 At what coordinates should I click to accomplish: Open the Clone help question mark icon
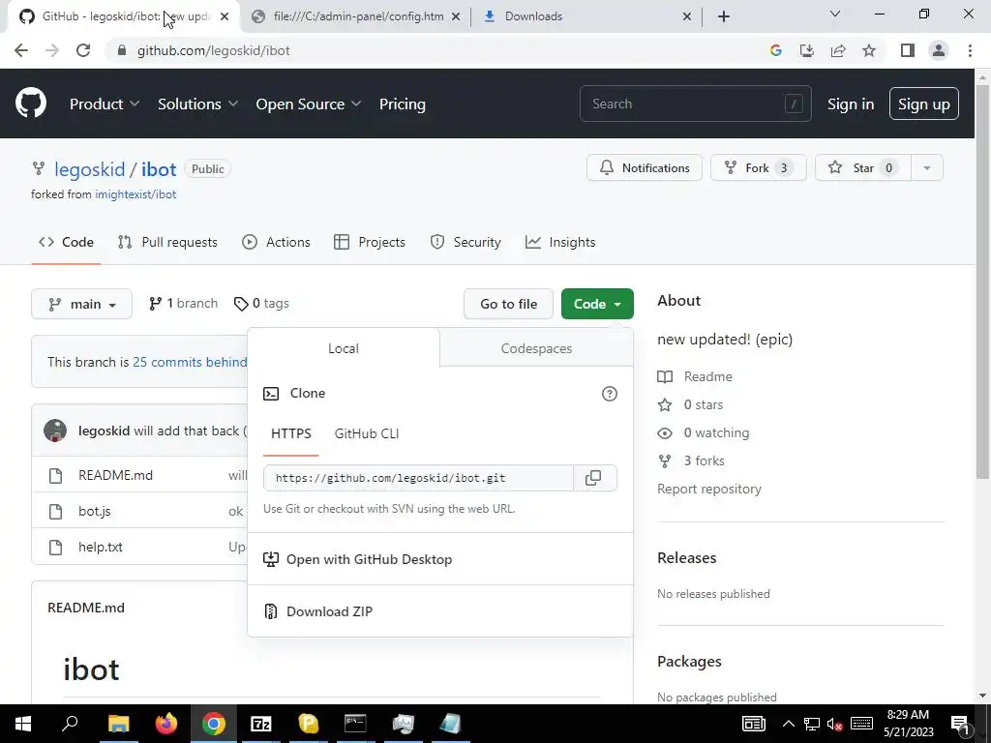(x=610, y=394)
